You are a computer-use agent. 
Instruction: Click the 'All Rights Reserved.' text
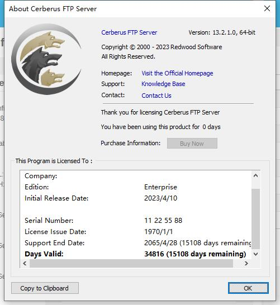(x=128, y=56)
